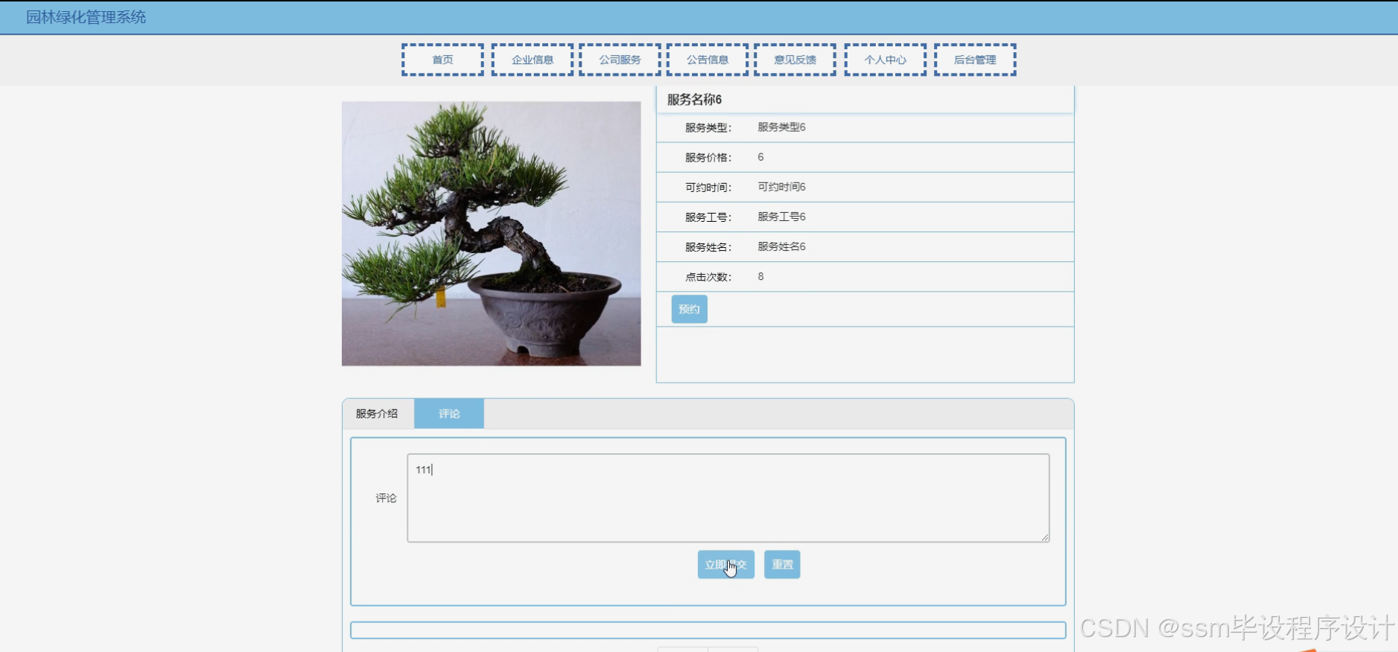Click the 服务价格 label
This screenshot has height=652, width=1398.
click(x=708, y=158)
